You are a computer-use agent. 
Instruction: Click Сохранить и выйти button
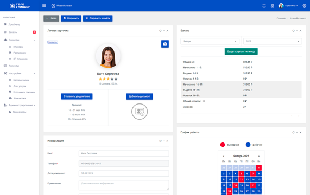pyautogui.click(x=98, y=18)
